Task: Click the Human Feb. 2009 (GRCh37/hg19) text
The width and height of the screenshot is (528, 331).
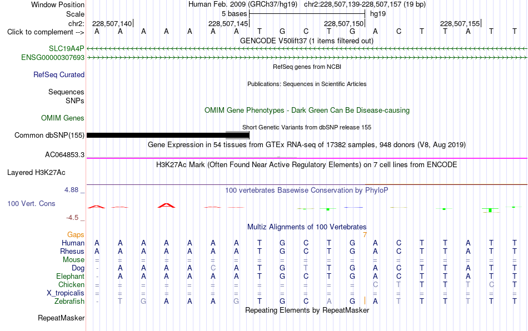Action: [243, 4]
